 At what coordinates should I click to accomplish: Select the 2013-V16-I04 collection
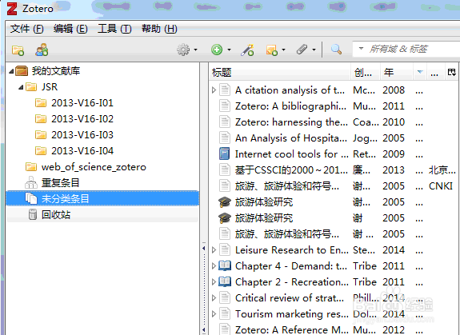pos(82,150)
